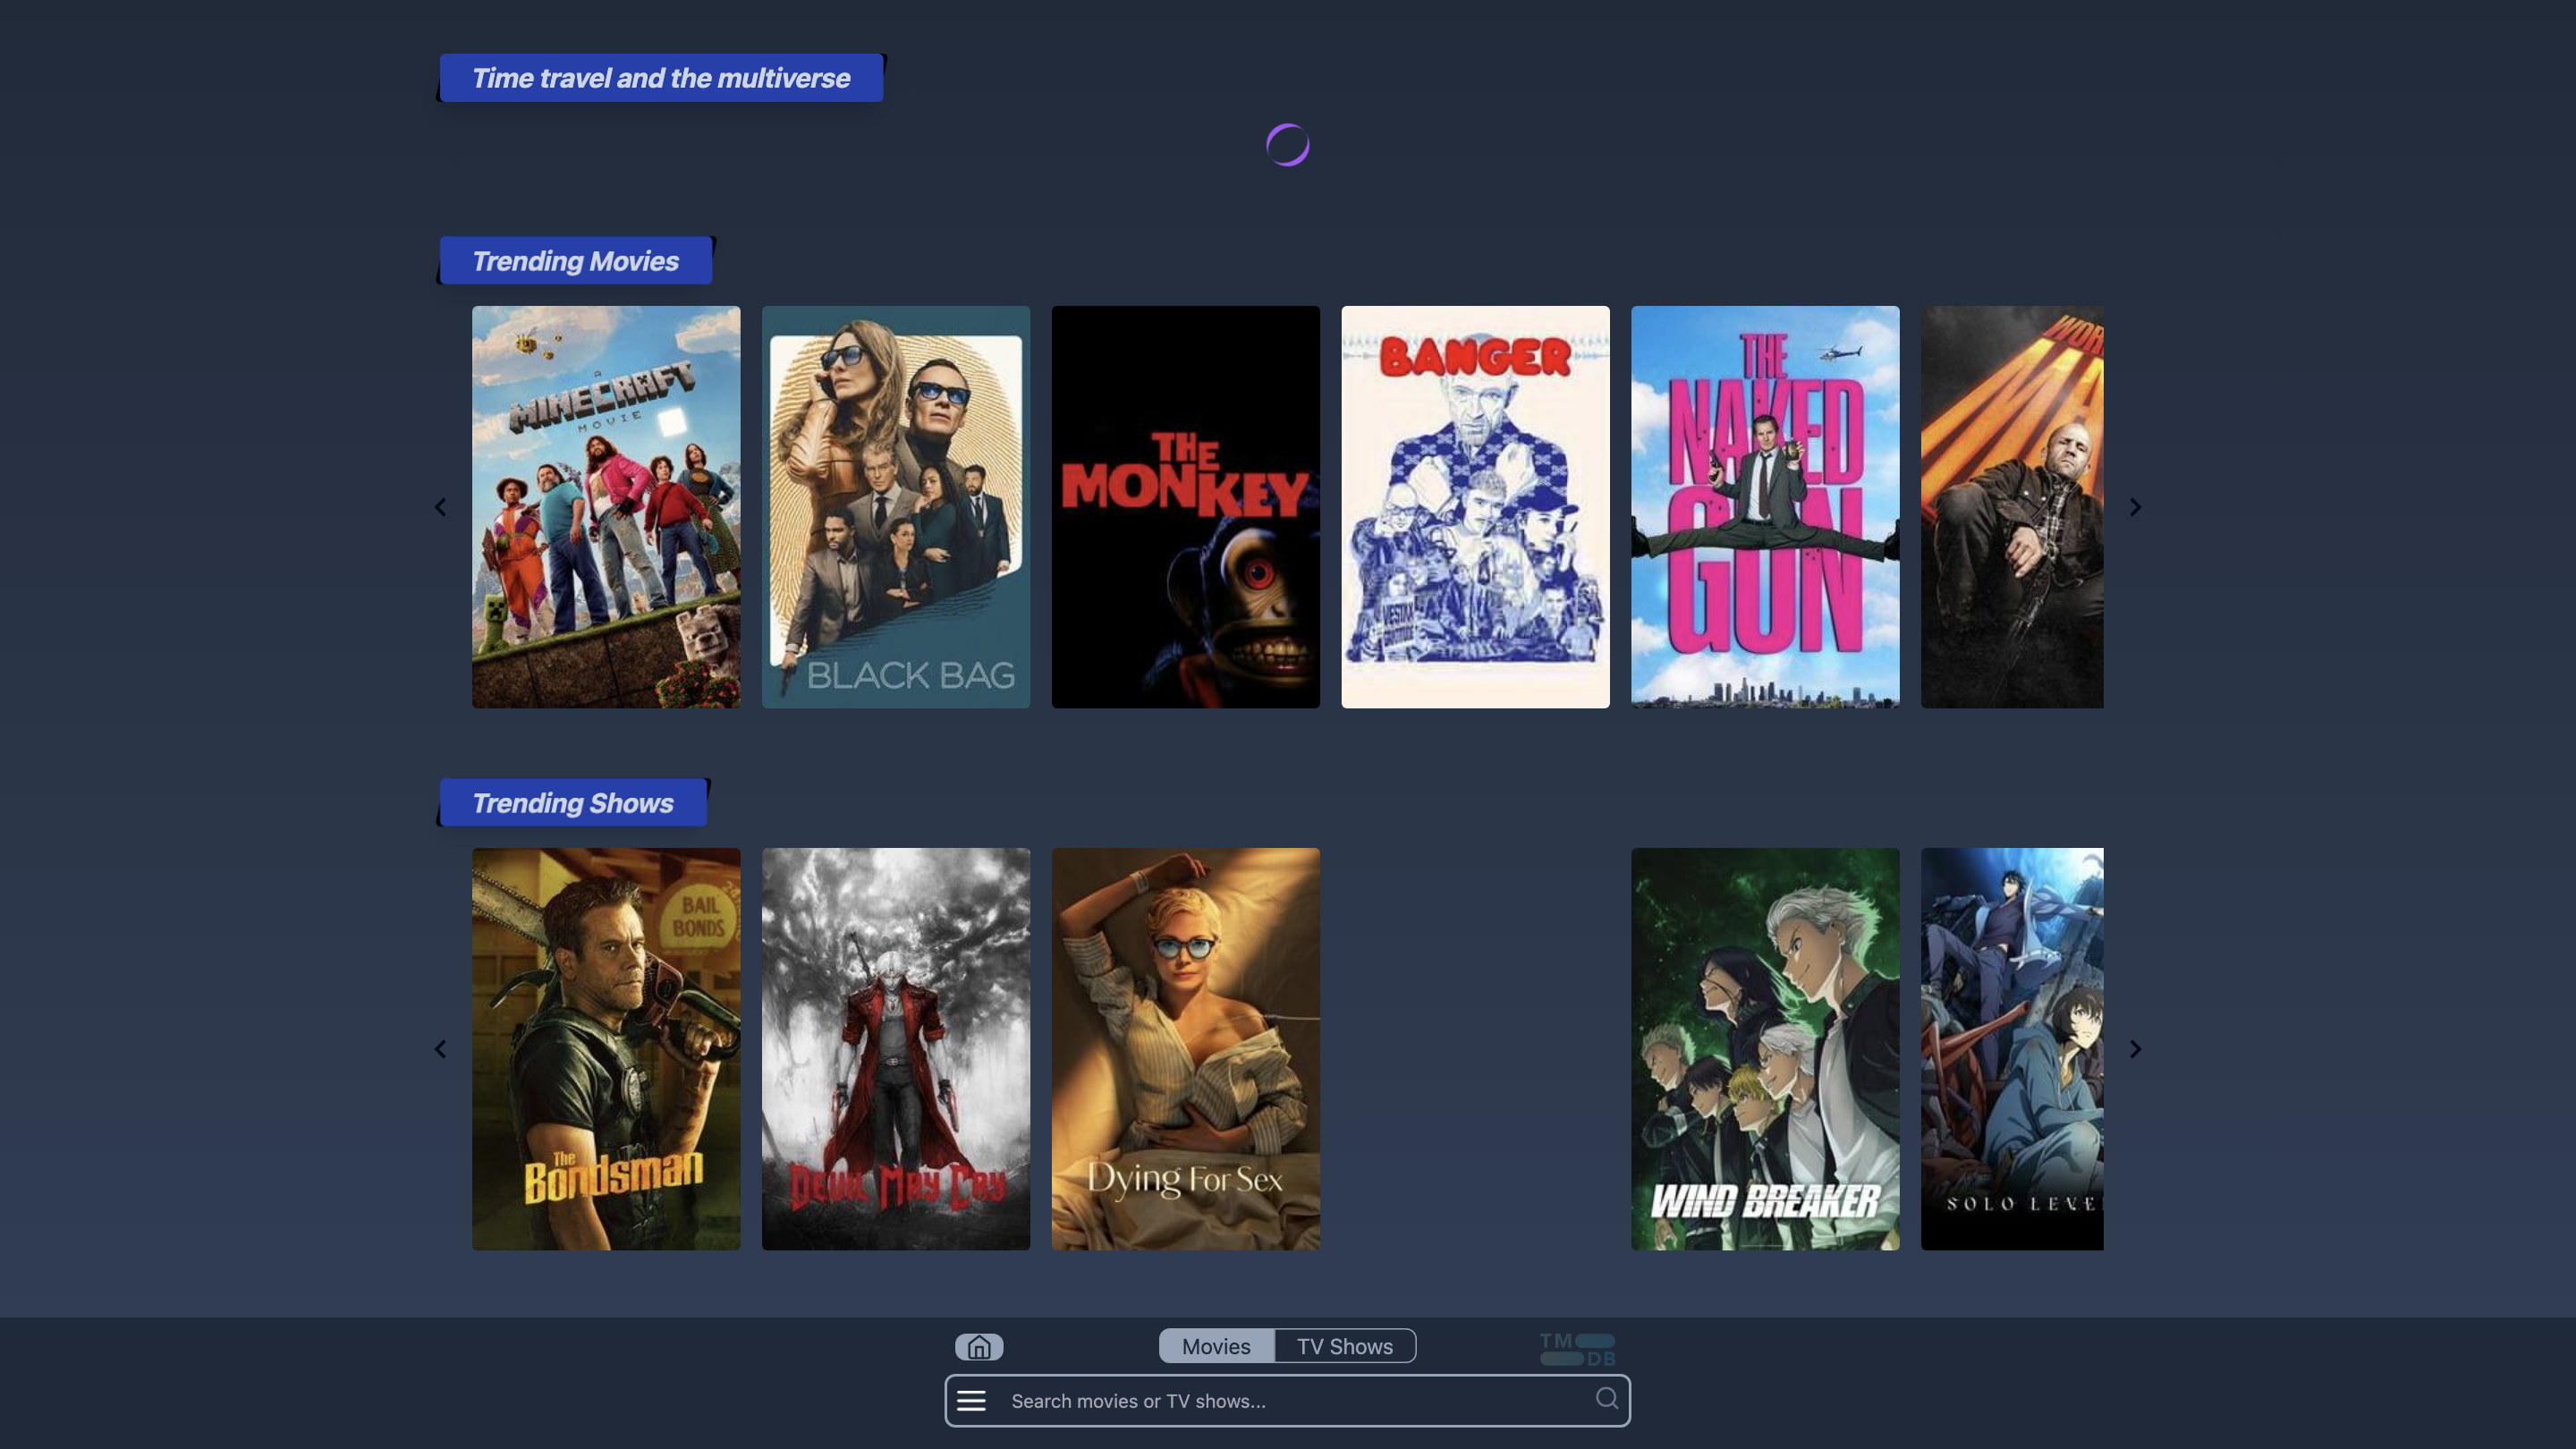Click the Trending Movies heading

coord(576,260)
